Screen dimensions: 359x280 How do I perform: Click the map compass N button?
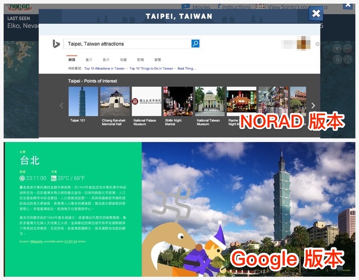[337, 60]
